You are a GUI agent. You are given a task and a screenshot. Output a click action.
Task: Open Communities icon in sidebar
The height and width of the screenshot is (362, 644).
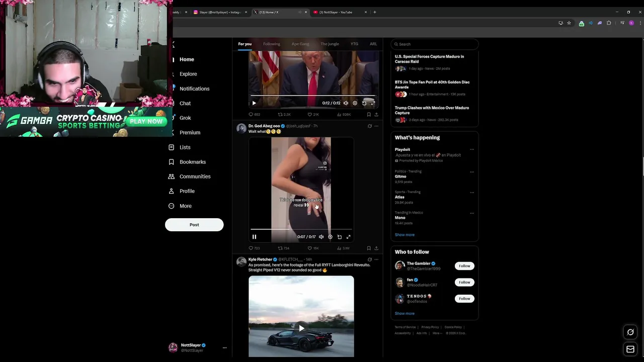click(171, 176)
